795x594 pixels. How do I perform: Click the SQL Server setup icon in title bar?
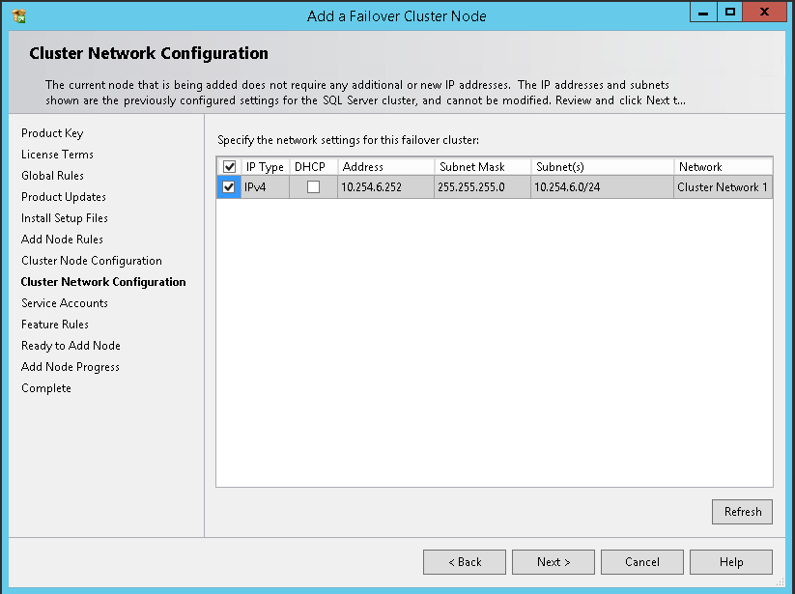click(x=18, y=16)
